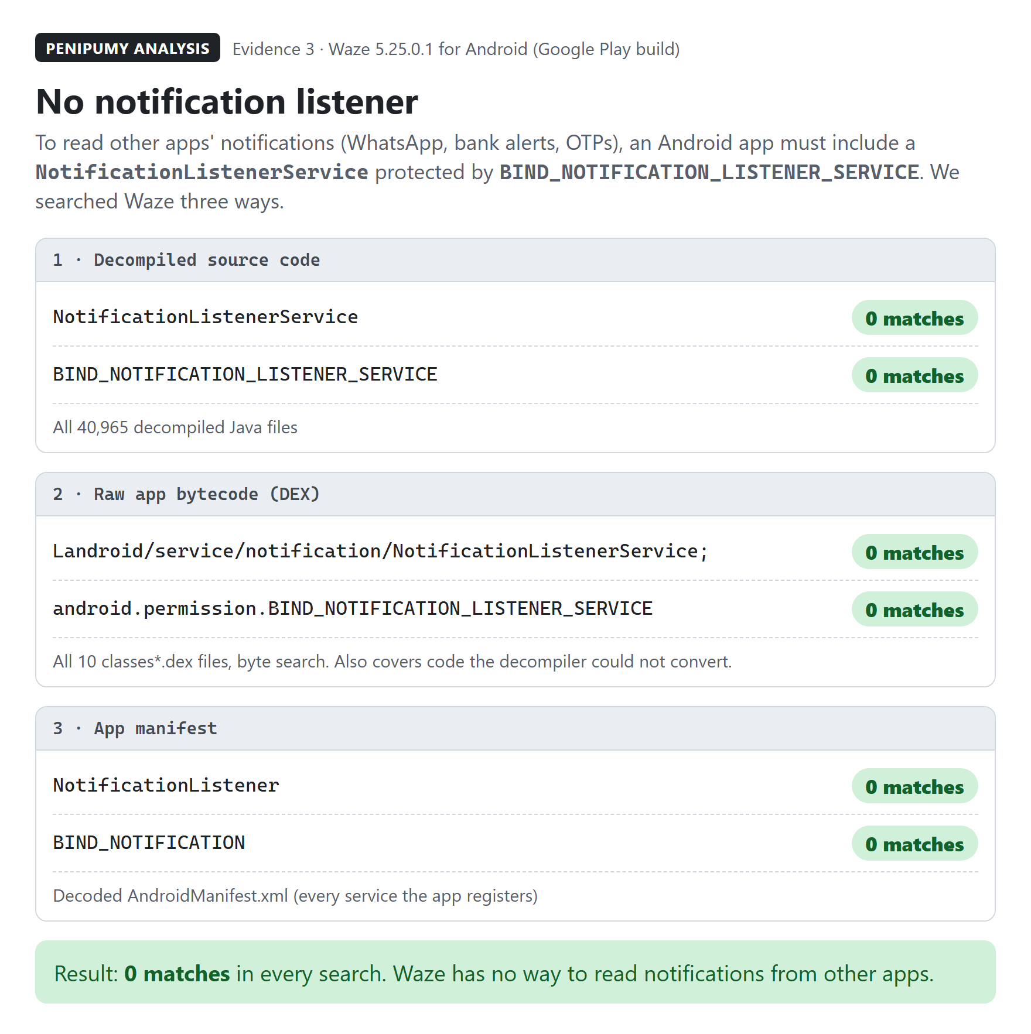Click bold BIND_NOTIFICATION_LISTENER_SERVICE term in intro paragraph
Image resolution: width=1031 pixels, height=1034 pixels.
[709, 172]
